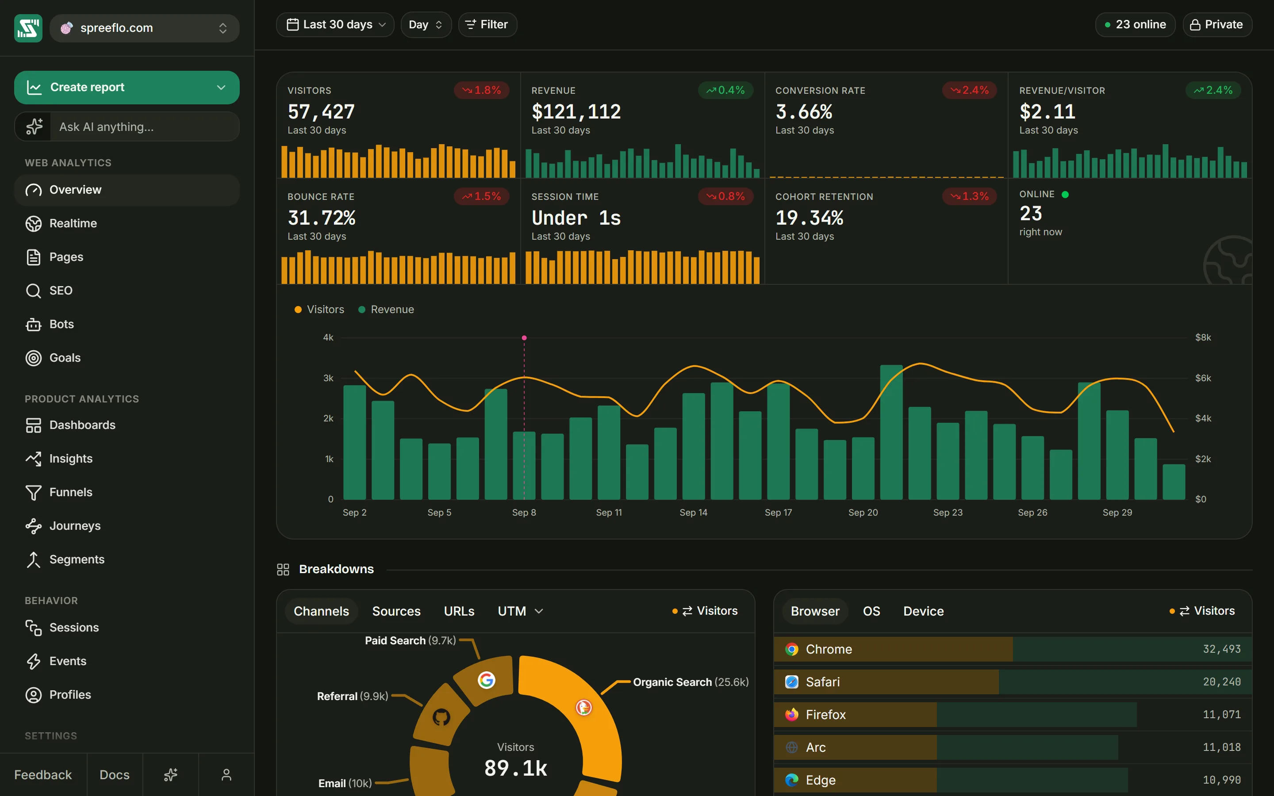This screenshot has width=1274, height=796.
Task: Expand the UTM dropdown
Action: coord(521,611)
